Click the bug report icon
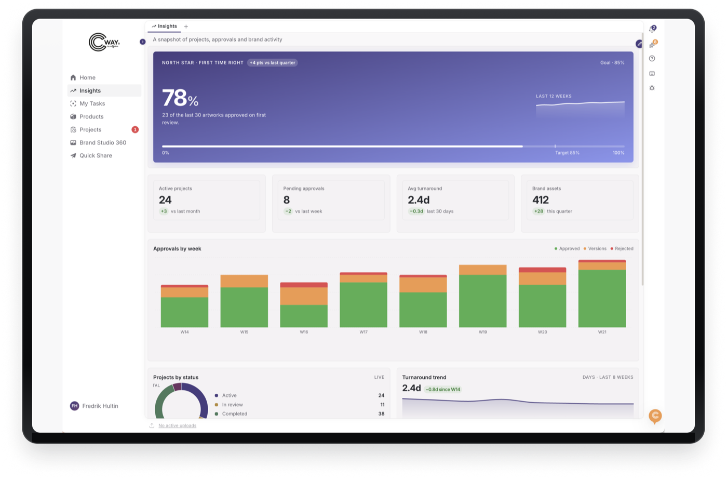The image size is (727, 479). pyautogui.click(x=652, y=88)
